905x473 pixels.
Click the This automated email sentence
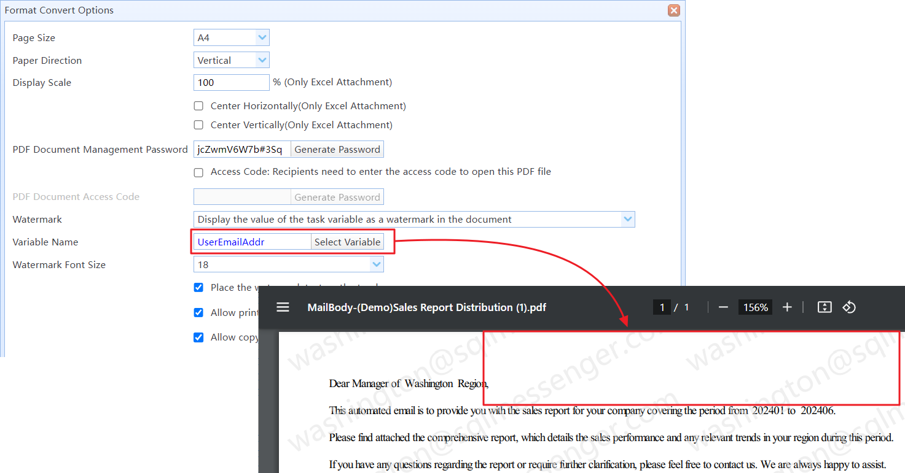[582, 411]
